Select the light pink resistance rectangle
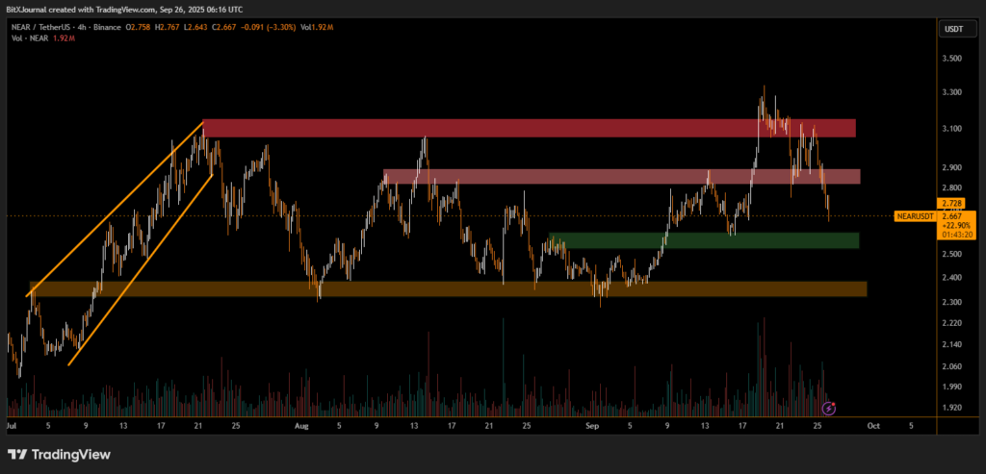The height and width of the screenshot is (474, 986). [x=621, y=177]
